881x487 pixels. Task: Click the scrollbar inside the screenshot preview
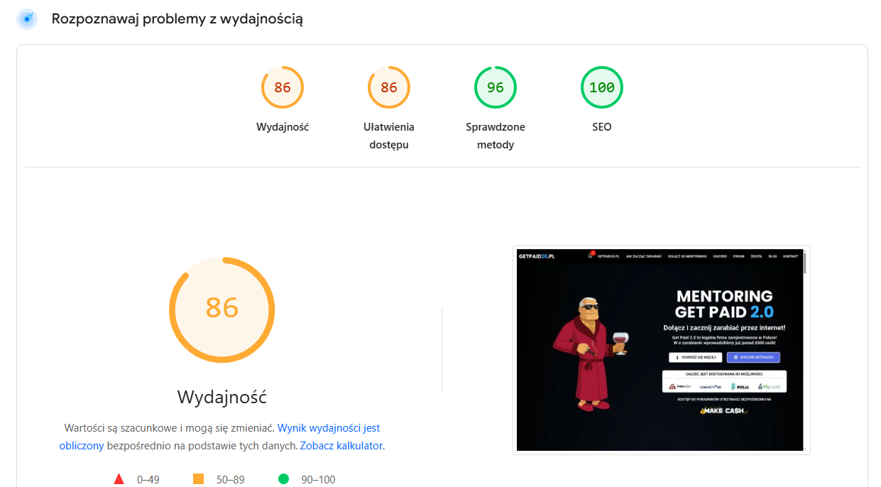(x=804, y=265)
